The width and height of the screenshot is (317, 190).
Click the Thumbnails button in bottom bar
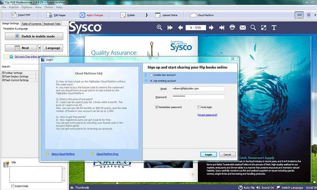[80, 187]
